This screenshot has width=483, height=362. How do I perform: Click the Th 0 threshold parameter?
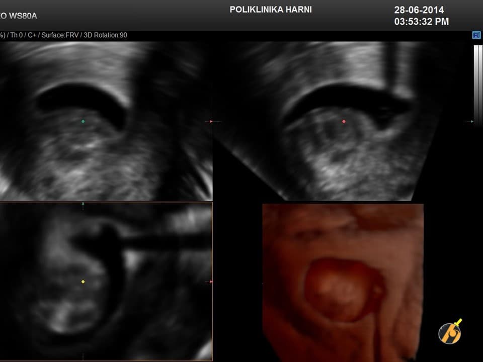15,35
